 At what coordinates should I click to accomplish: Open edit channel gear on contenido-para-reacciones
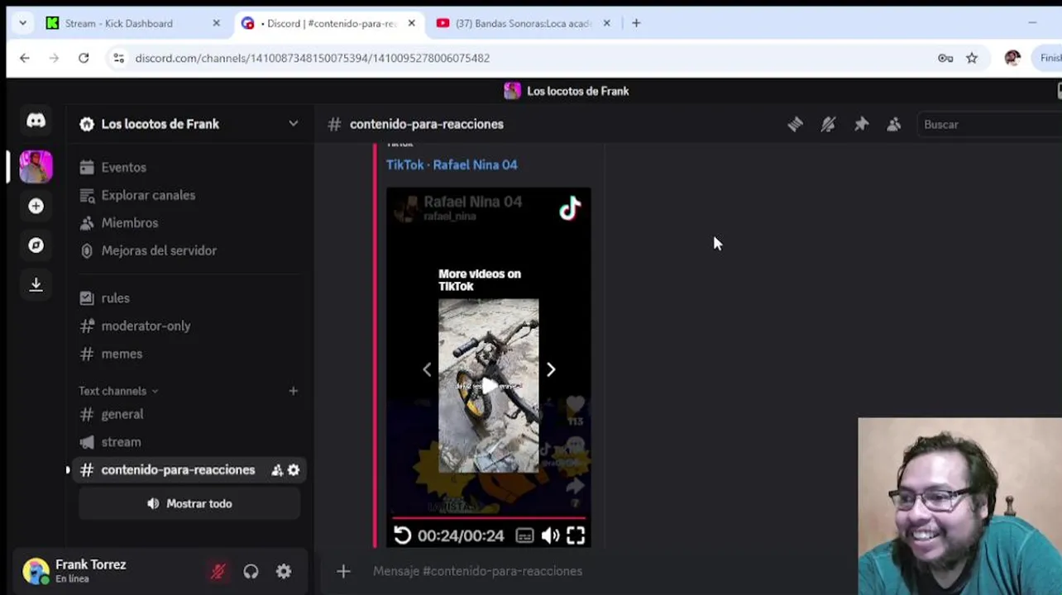(294, 470)
